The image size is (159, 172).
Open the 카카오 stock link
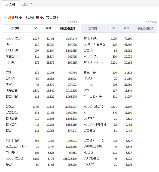(x=88, y=84)
